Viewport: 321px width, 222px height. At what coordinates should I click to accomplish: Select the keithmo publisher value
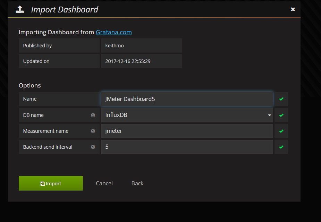115,46
